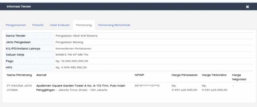Click tender name Pengadaan Obat Anti Malaria
Image resolution: width=257 pixels, height=107 pixels.
[x=76, y=36]
